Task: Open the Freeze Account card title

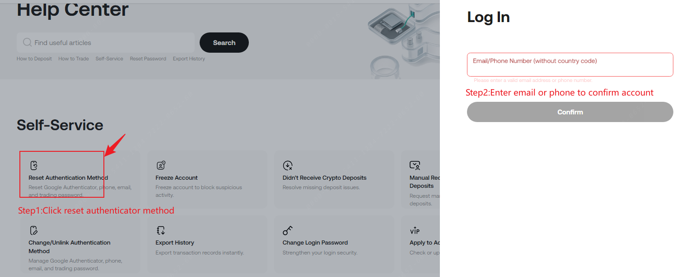Action: [177, 178]
